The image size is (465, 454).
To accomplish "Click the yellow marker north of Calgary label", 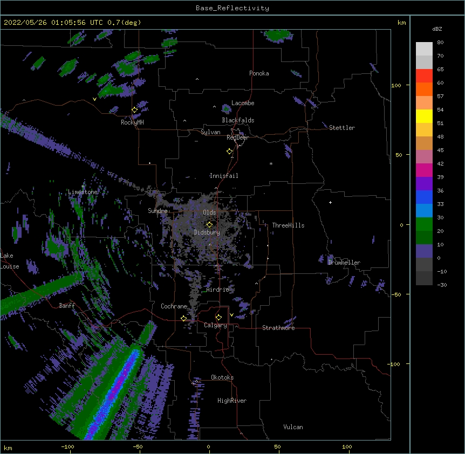I will [219, 318].
